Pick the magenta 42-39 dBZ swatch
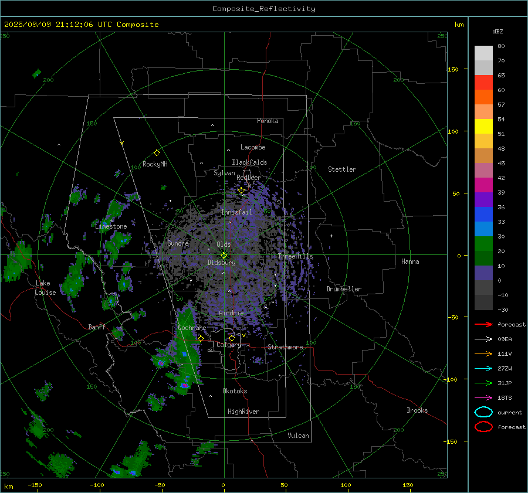Image resolution: width=528 pixels, height=493 pixels. click(483, 185)
